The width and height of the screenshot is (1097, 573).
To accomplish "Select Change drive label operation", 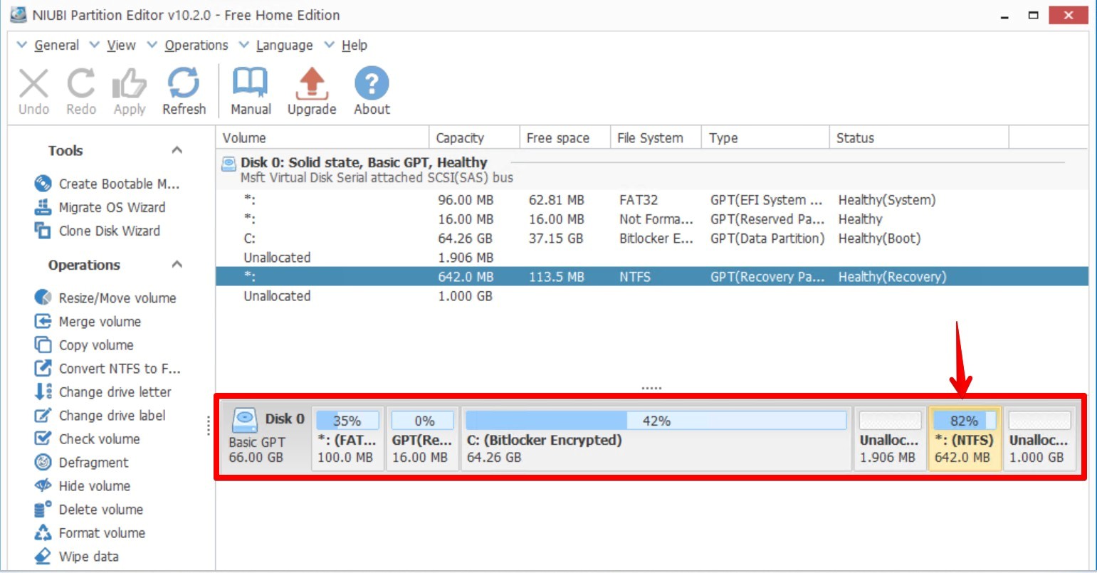I will click(x=100, y=415).
